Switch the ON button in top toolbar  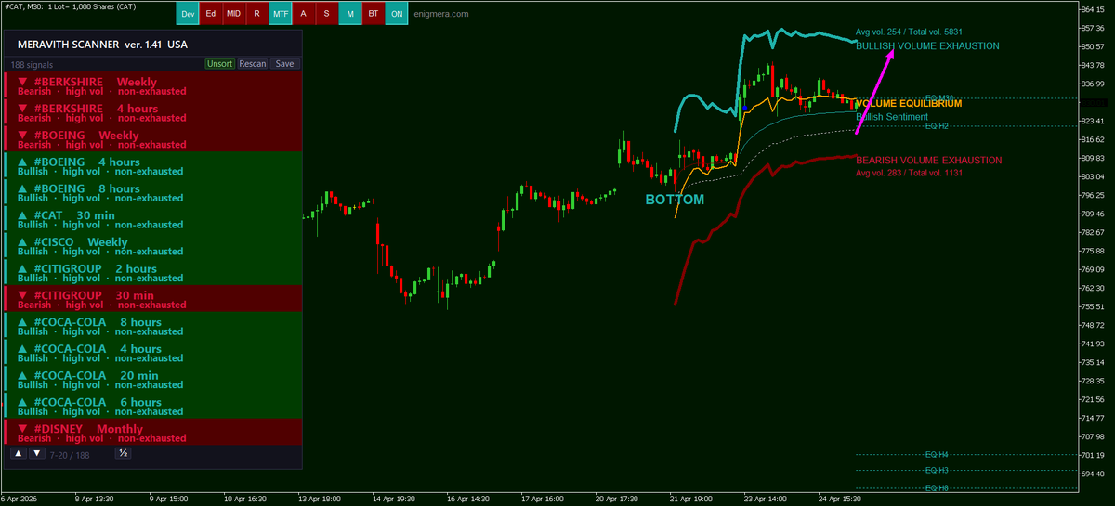point(397,14)
